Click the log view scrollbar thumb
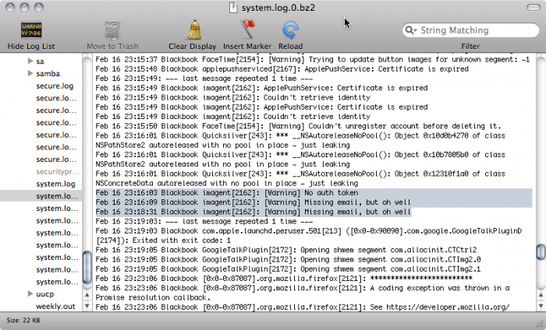 tap(540, 254)
